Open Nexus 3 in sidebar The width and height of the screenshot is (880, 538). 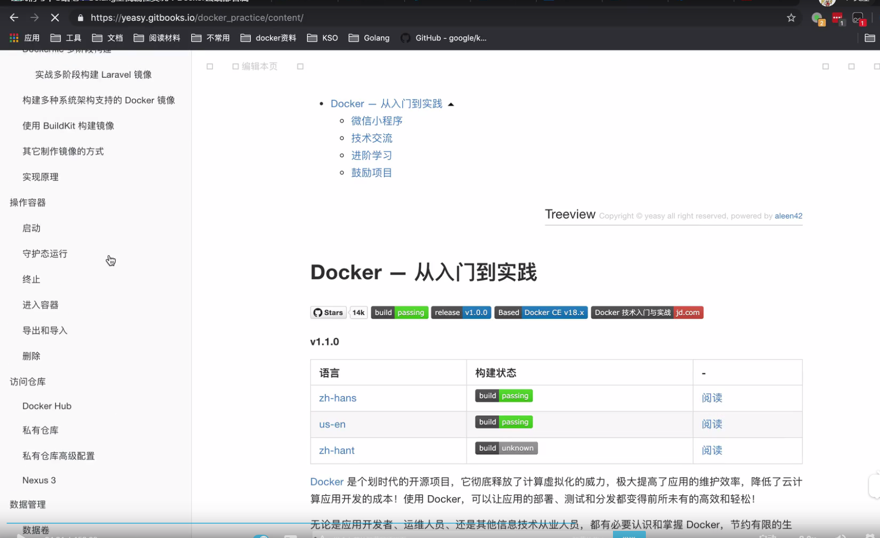[x=39, y=480]
